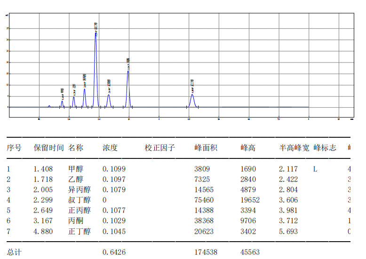Select the 总计 total row label

coord(14,252)
